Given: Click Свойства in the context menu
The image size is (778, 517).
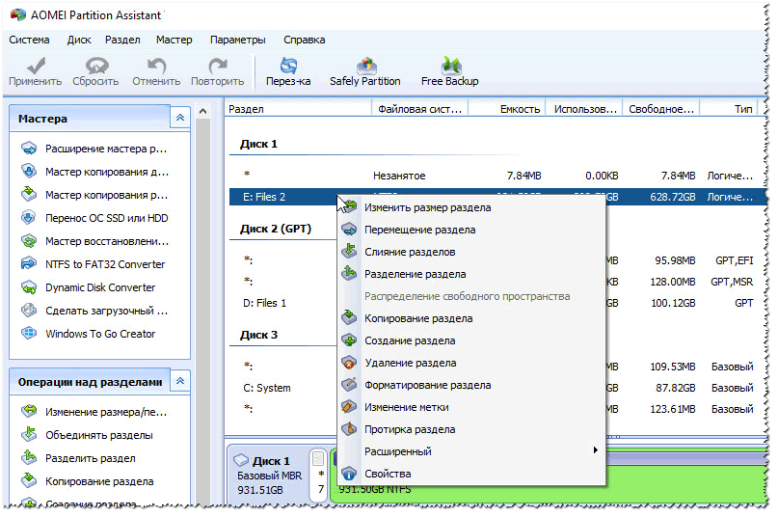Looking at the screenshot, I should coord(387,474).
